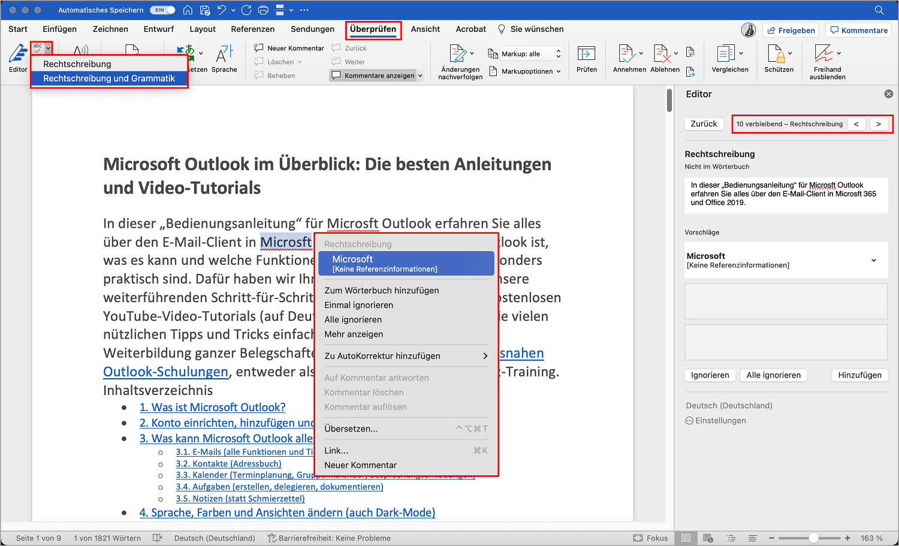This screenshot has width=899, height=546.
Task: Click the Sie wünschen tell-me field
Action: click(x=531, y=29)
